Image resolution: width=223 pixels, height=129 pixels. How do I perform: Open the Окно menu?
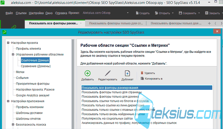(x=49, y=13)
